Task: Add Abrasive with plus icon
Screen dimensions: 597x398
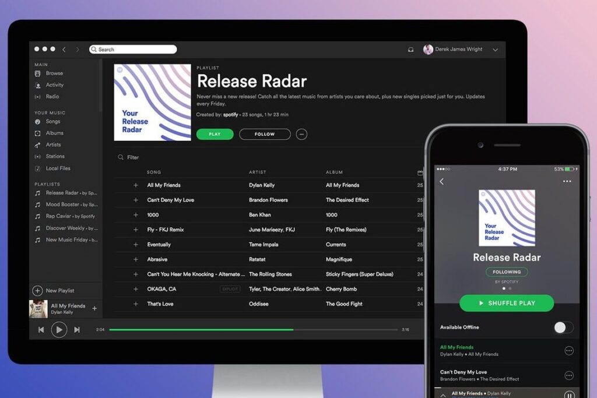Action: [135, 259]
